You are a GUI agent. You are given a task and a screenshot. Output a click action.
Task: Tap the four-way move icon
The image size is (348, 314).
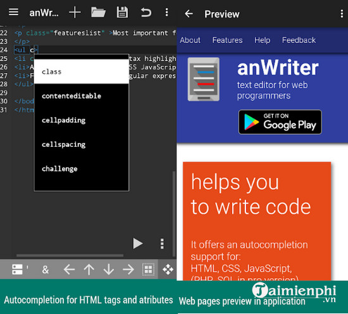pyautogui.click(x=168, y=270)
